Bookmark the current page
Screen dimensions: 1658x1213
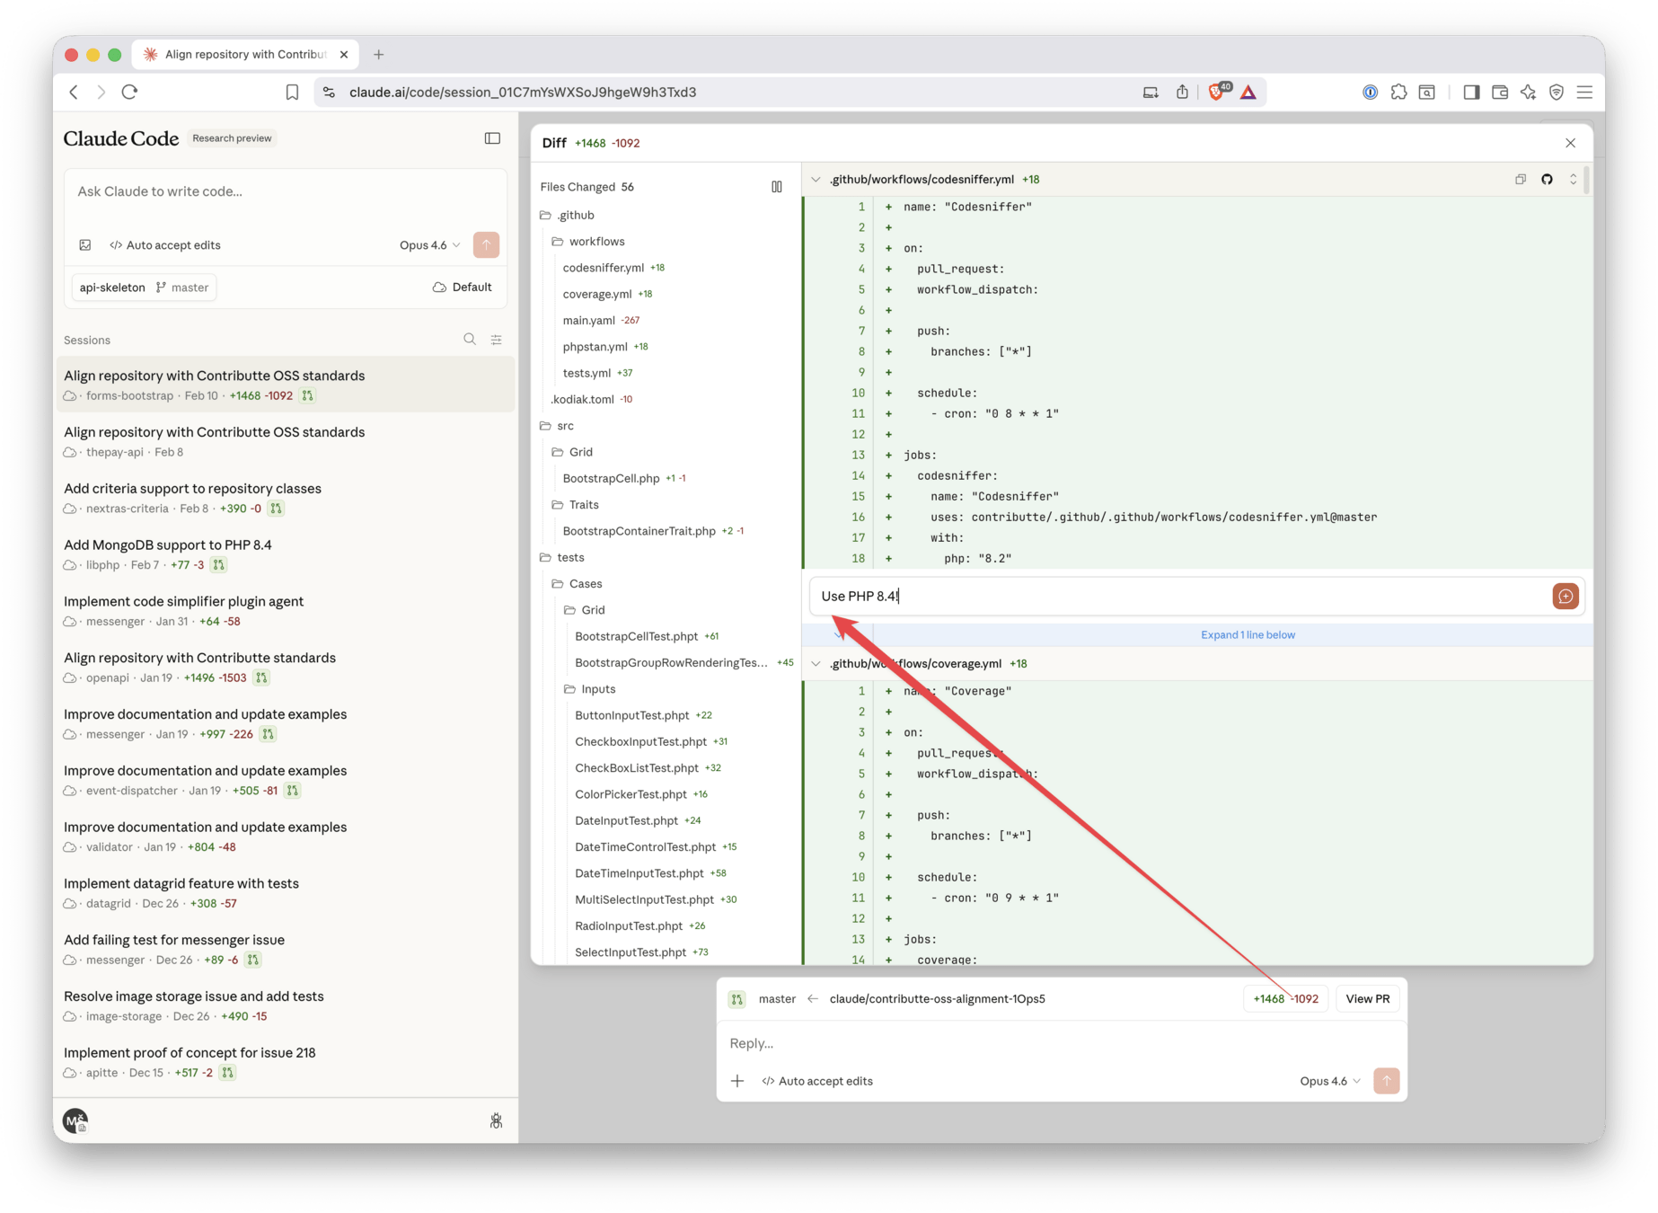[292, 92]
